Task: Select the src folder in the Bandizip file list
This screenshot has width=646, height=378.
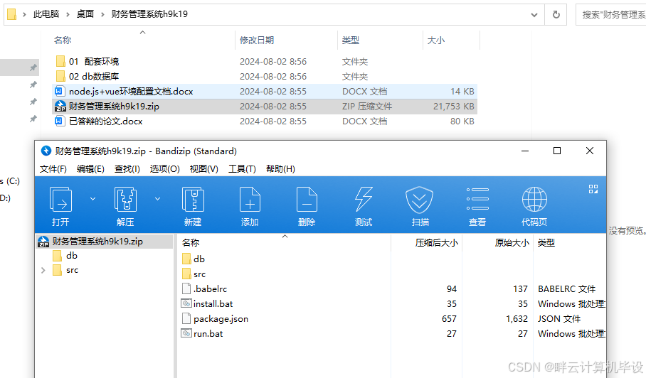Action: tap(194, 274)
